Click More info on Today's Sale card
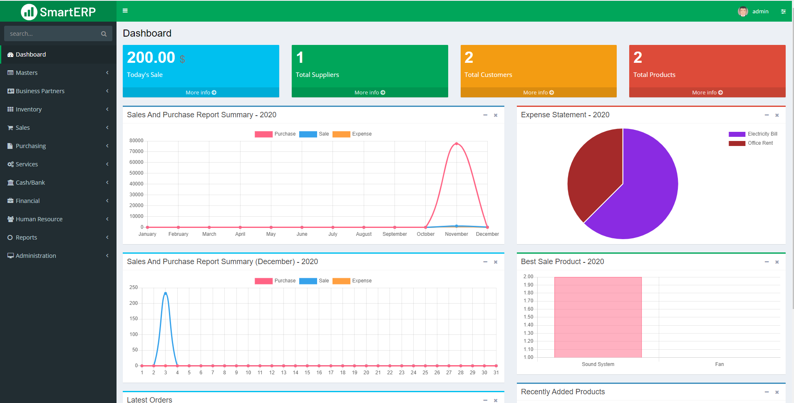This screenshot has height=403, width=794. tap(201, 92)
